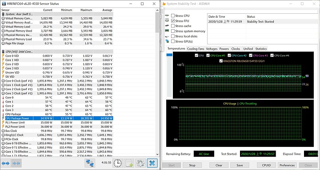
Task: Switch to Voltages tab
Action: pyautogui.click(x=212, y=49)
